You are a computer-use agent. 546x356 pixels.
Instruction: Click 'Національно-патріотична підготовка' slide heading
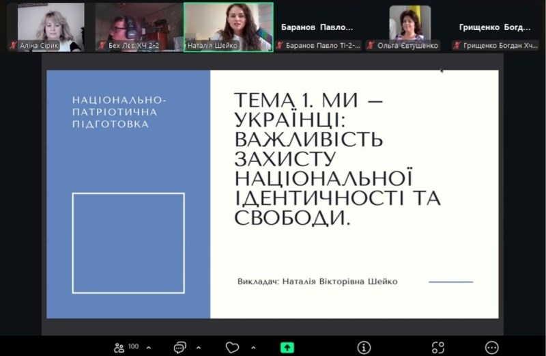pos(119,112)
